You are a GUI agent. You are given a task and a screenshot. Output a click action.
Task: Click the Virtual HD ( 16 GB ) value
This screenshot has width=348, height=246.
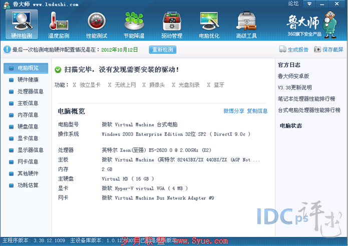(x=128, y=179)
